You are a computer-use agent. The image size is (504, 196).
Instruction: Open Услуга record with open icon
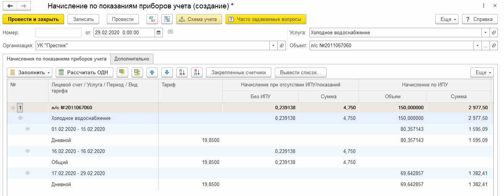tap(494, 33)
